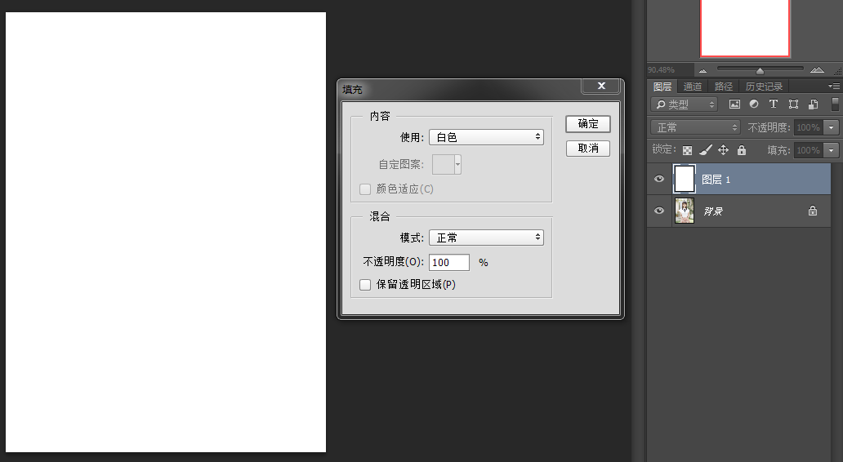Click the 不透明度(O) field showing 100
The height and width of the screenshot is (462, 843).
coord(449,262)
